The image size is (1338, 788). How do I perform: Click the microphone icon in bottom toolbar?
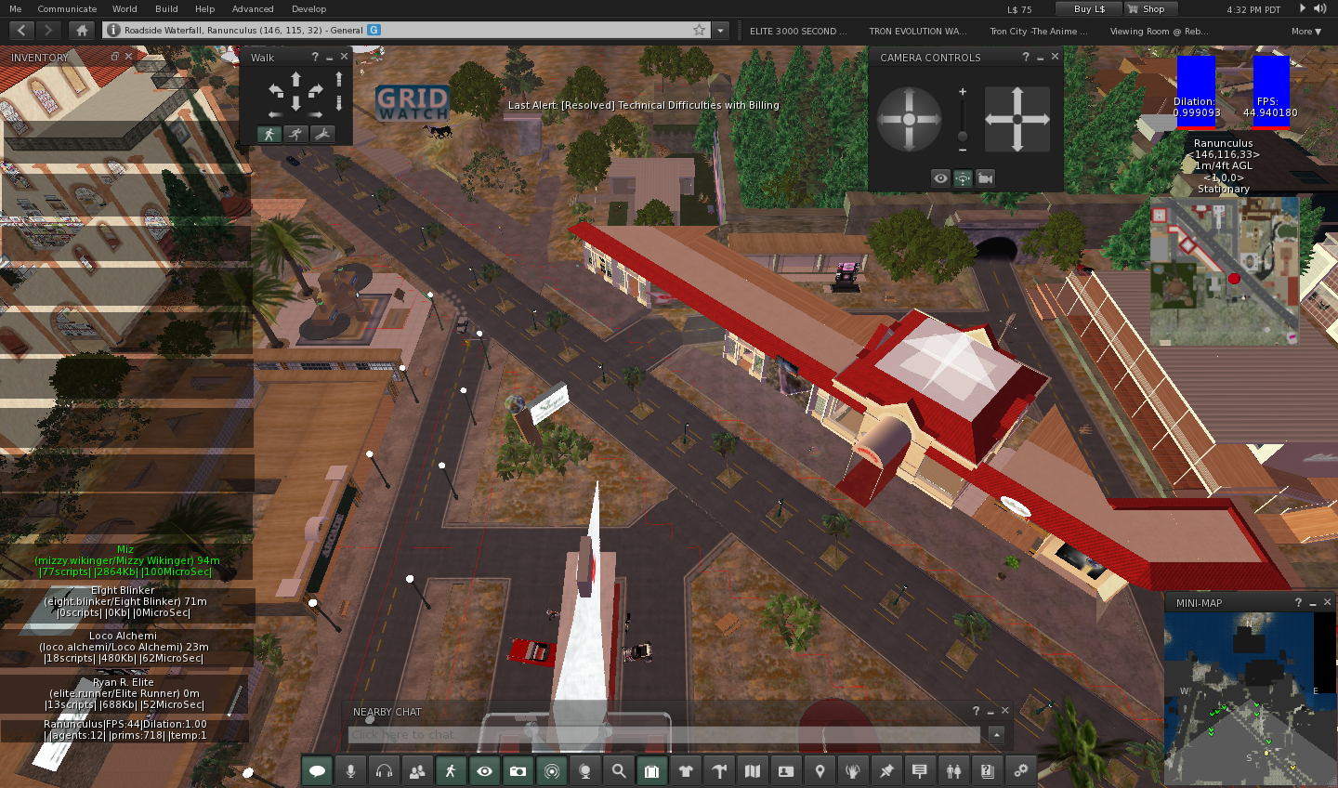point(350,770)
